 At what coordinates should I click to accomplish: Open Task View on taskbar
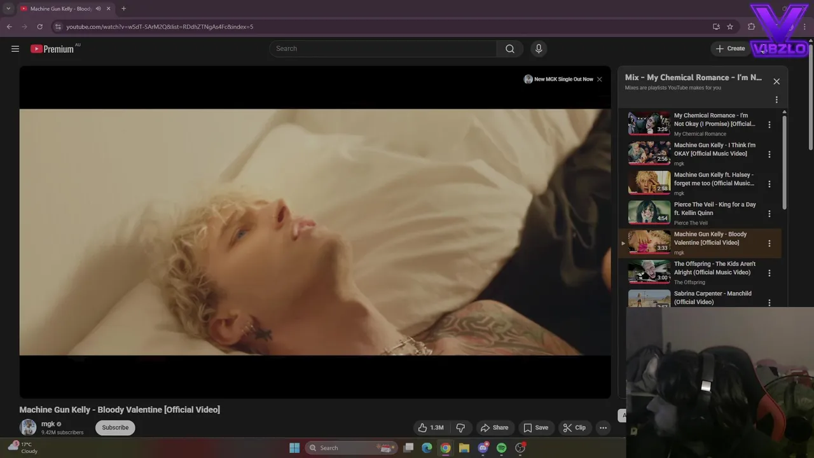(409, 448)
